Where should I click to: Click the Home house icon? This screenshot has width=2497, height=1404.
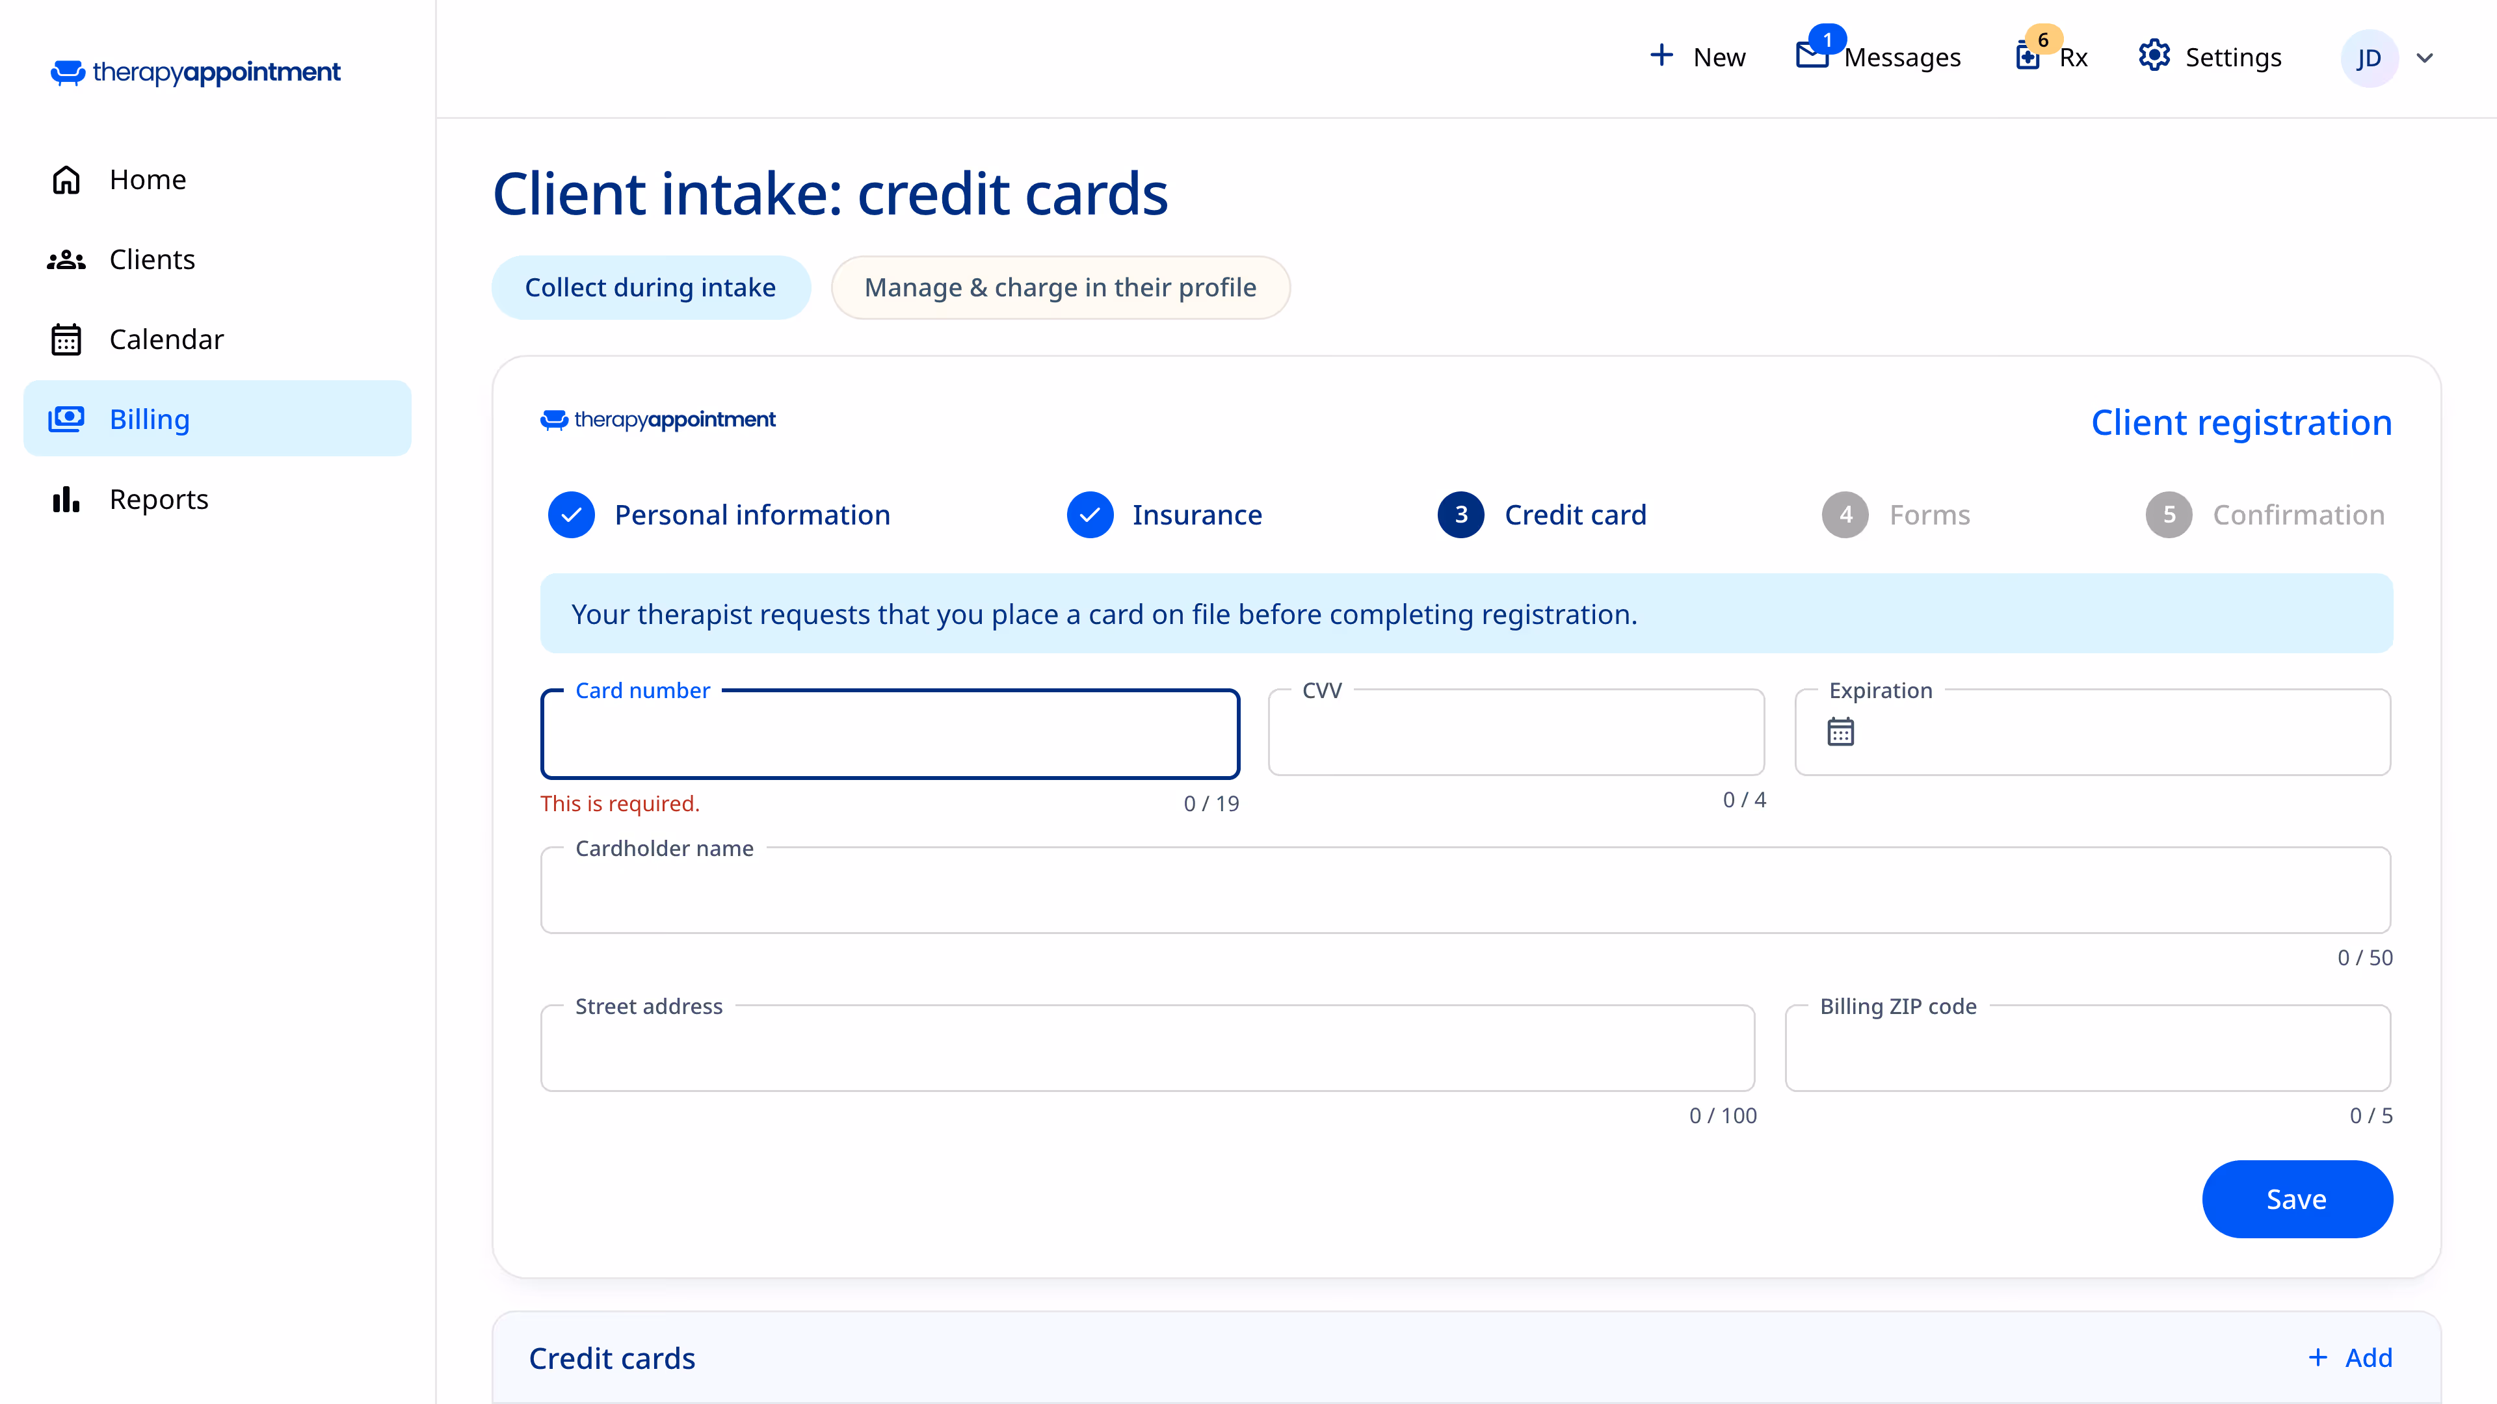66,179
